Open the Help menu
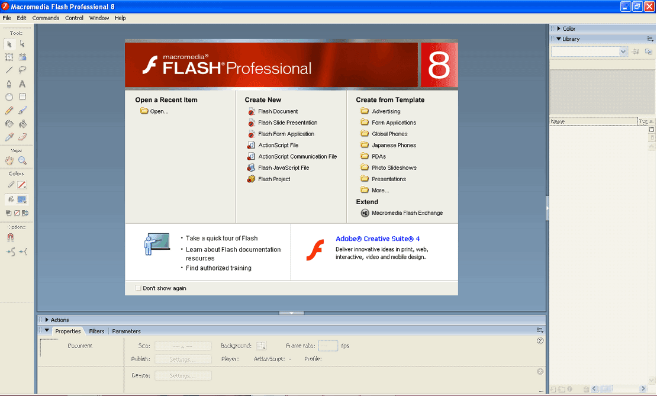The width and height of the screenshot is (657, 396). [120, 18]
